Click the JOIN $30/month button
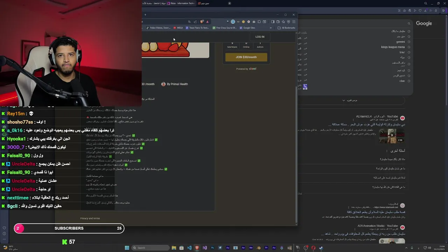This screenshot has width=448, height=252. coord(246,57)
